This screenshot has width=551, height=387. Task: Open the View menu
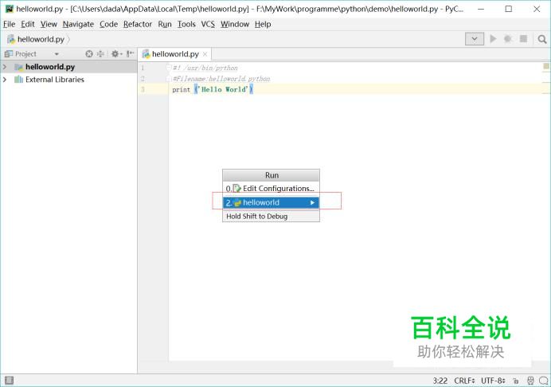tap(49, 24)
